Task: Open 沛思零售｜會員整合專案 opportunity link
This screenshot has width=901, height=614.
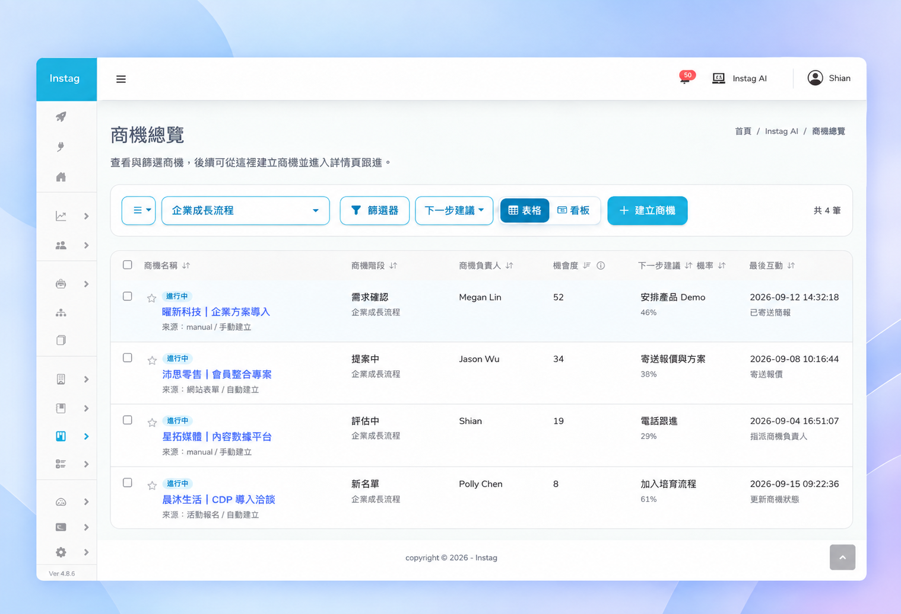Action: [x=217, y=374]
